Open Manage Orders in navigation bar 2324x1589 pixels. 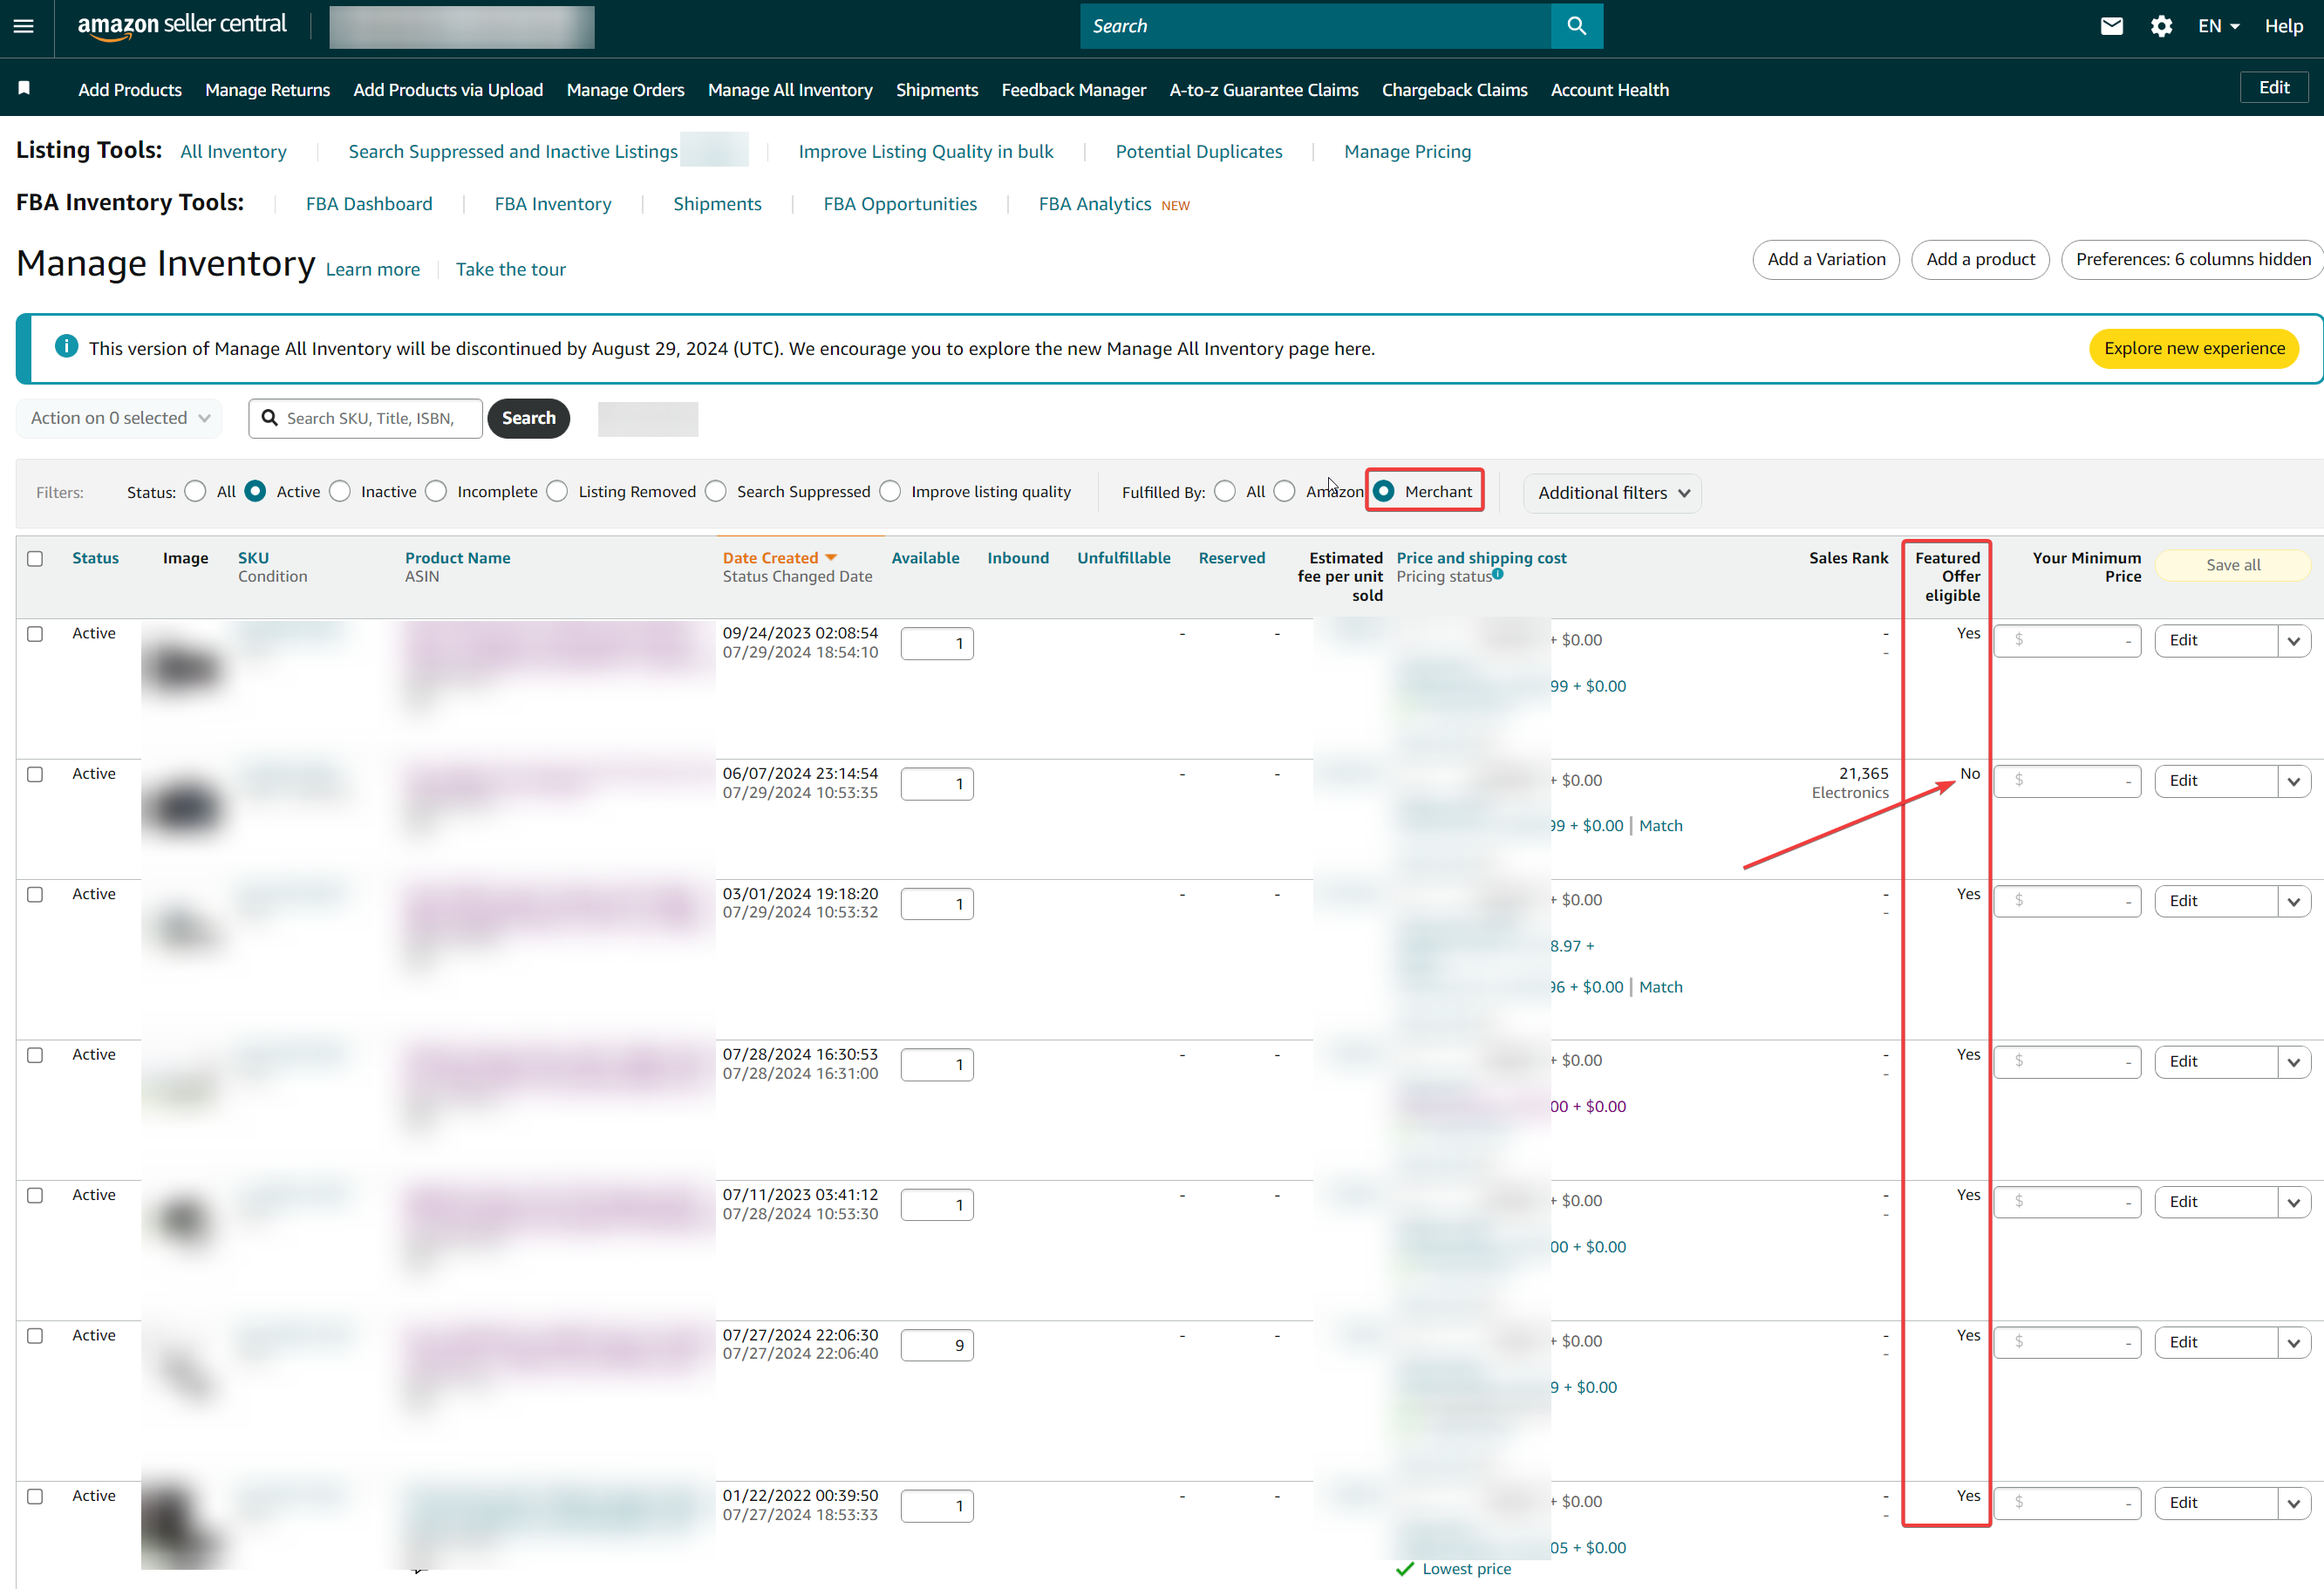click(x=625, y=89)
